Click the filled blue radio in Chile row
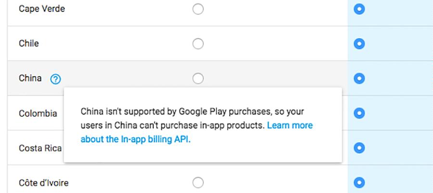Screen dimensions: 433x193 (x=359, y=44)
